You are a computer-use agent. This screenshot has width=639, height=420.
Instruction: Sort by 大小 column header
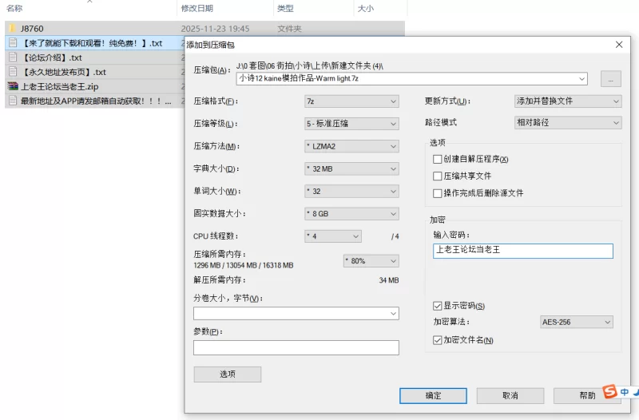(365, 8)
